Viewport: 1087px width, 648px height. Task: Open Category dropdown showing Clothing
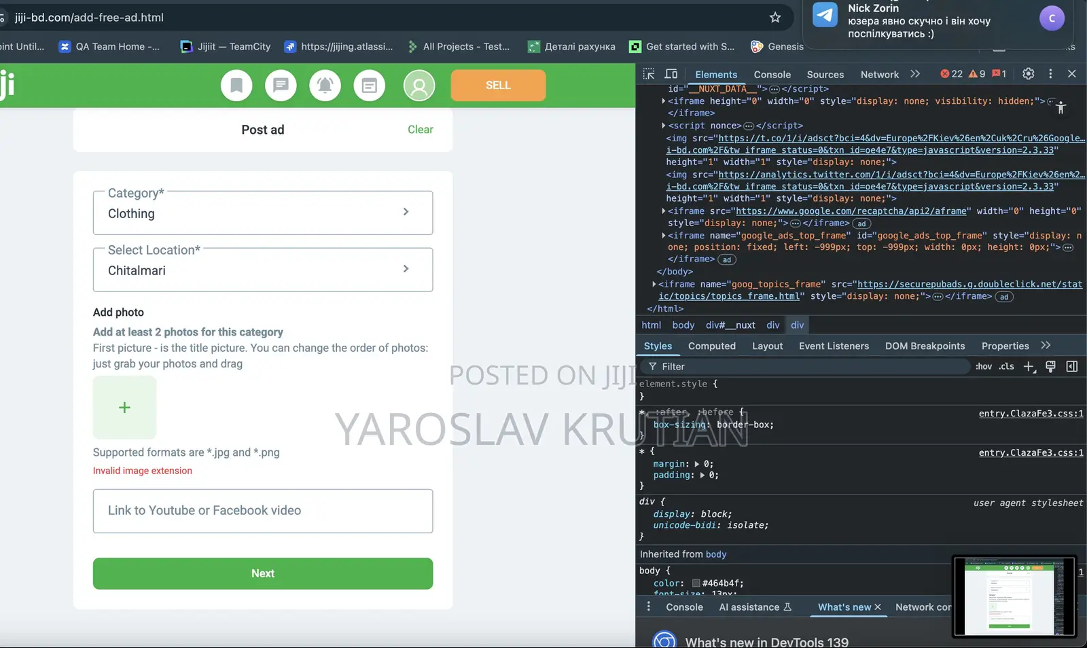tap(263, 213)
